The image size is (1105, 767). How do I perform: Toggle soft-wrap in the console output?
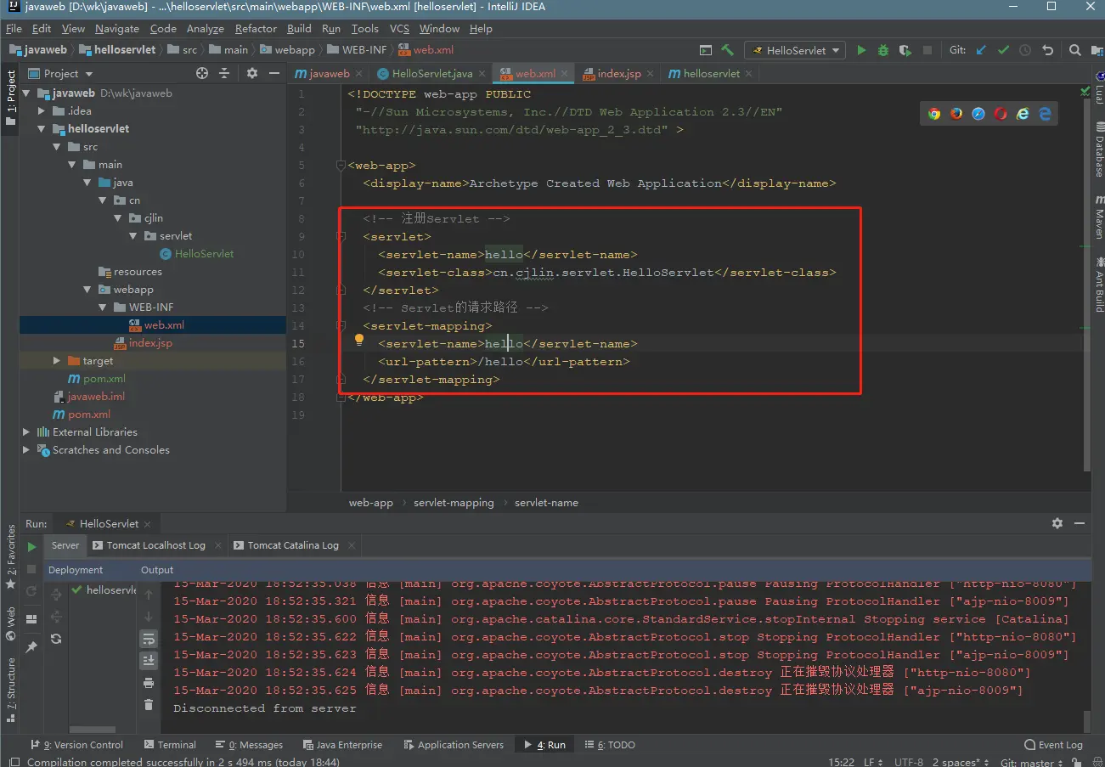149,639
